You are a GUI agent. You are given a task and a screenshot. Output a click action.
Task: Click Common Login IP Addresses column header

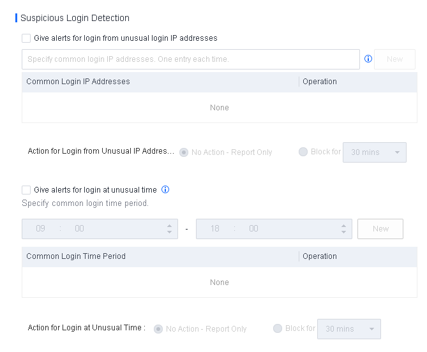78,82
